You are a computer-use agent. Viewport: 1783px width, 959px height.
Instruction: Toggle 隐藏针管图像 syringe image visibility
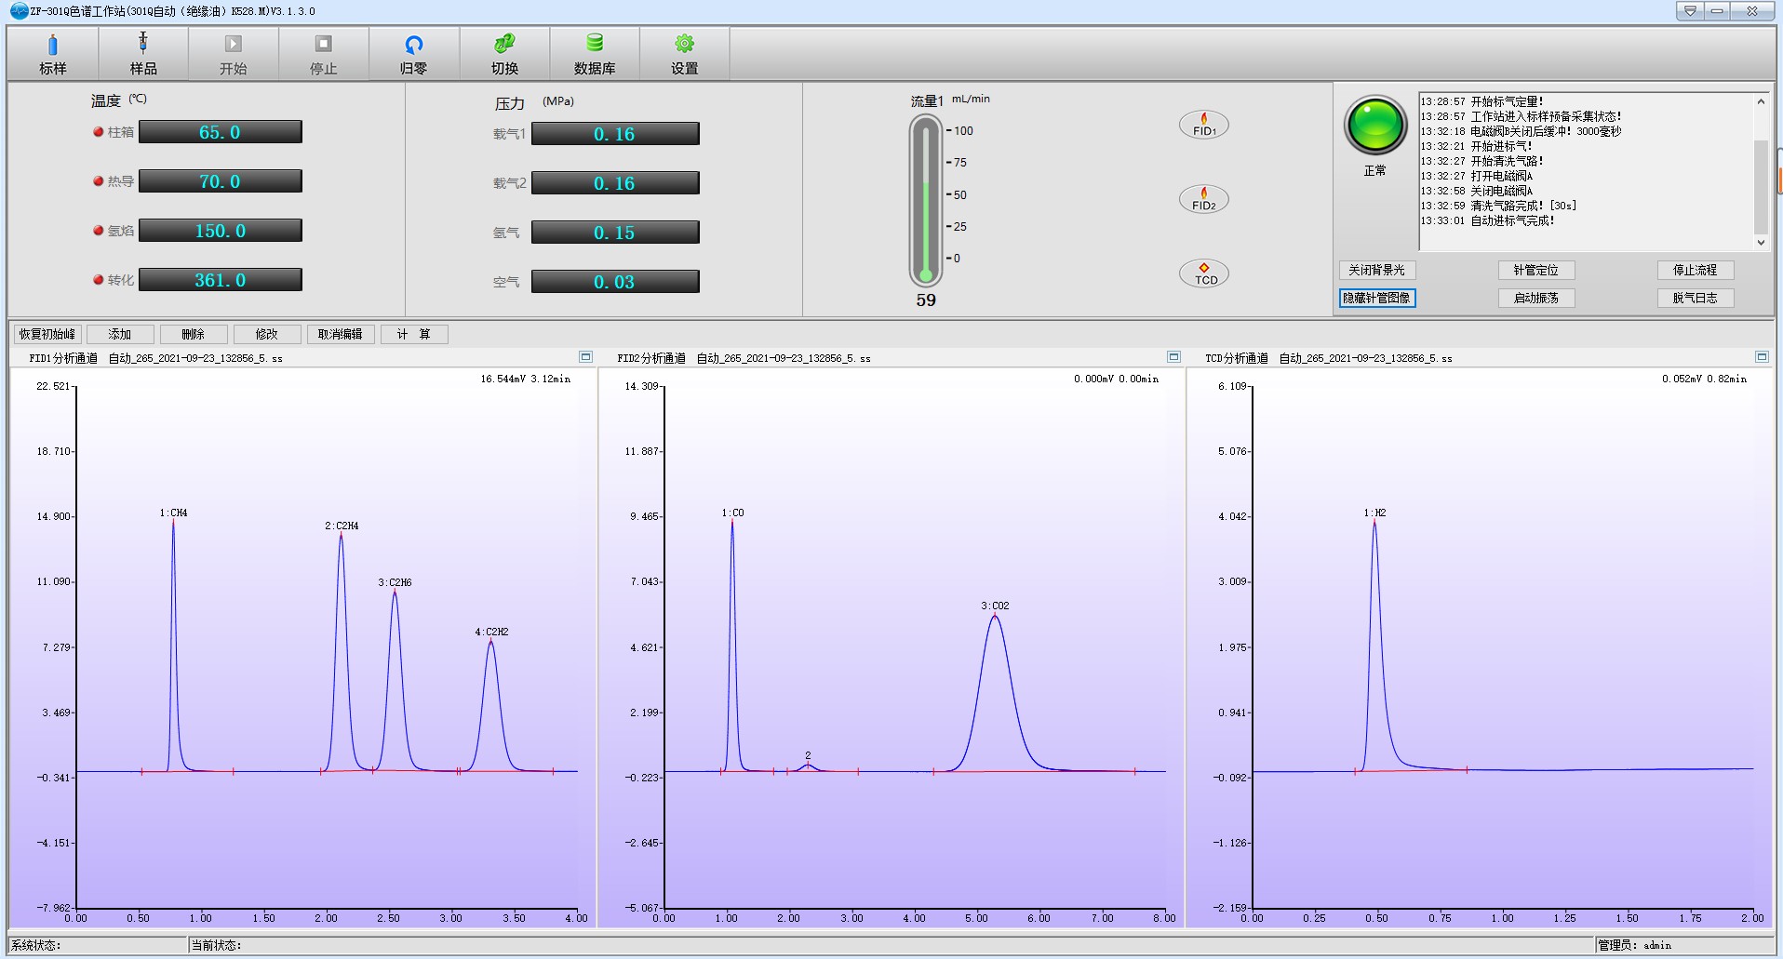tap(1376, 298)
